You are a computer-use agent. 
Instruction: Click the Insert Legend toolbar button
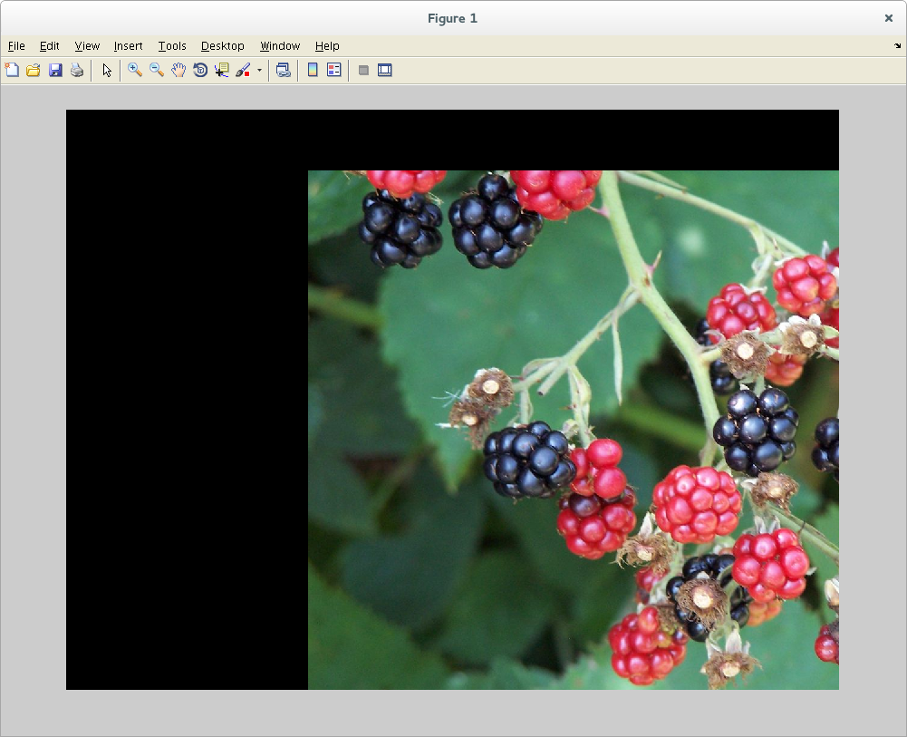pyautogui.click(x=334, y=70)
